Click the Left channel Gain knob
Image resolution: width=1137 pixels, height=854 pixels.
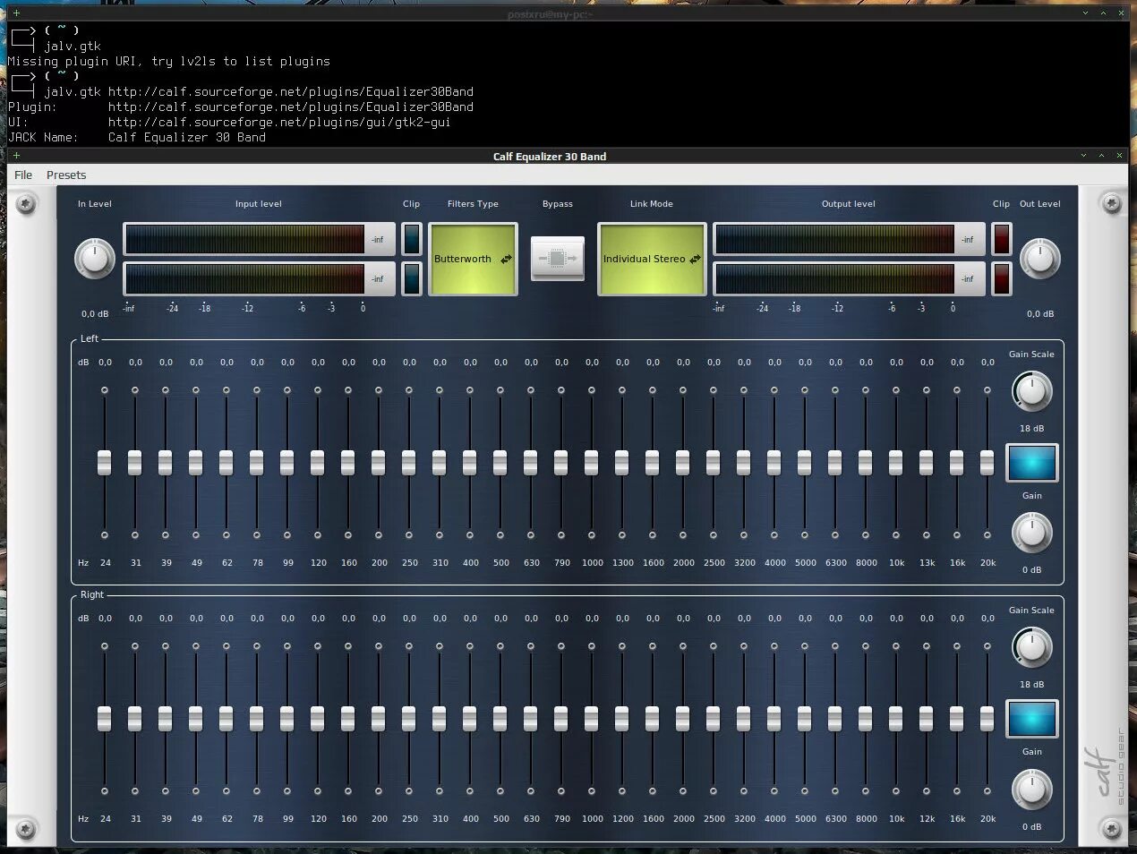[x=1031, y=533]
